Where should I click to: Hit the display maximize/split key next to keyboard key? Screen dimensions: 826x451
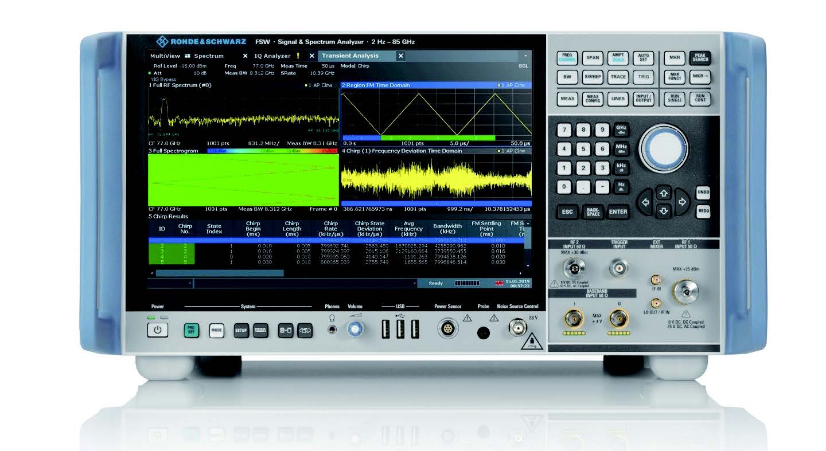[x=285, y=330]
